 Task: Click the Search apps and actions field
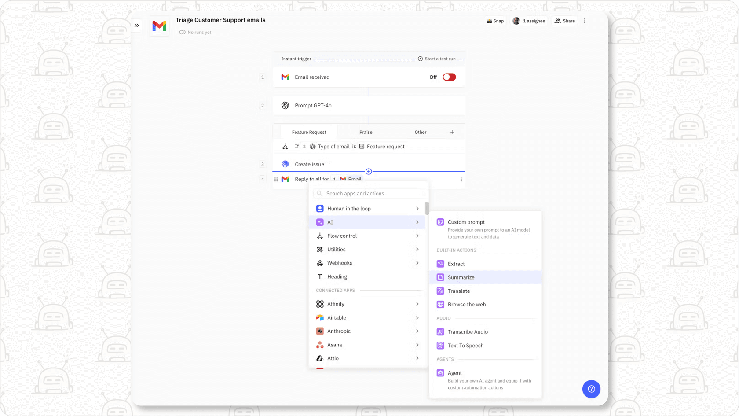click(369, 193)
